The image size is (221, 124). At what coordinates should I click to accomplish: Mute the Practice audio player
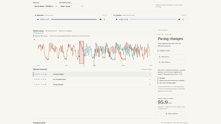(x=179, y=19)
